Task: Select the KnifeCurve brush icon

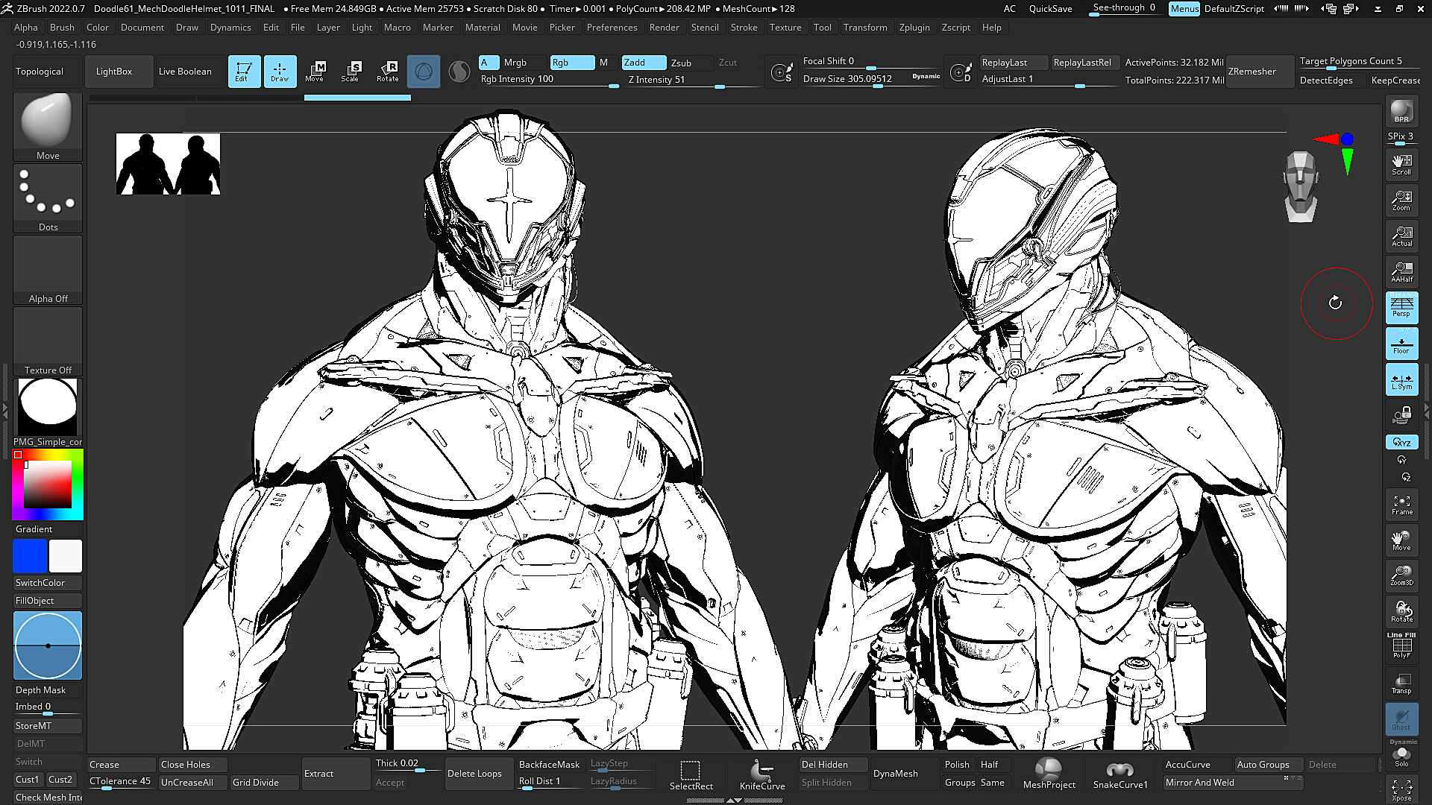Action: pos(761,774)
